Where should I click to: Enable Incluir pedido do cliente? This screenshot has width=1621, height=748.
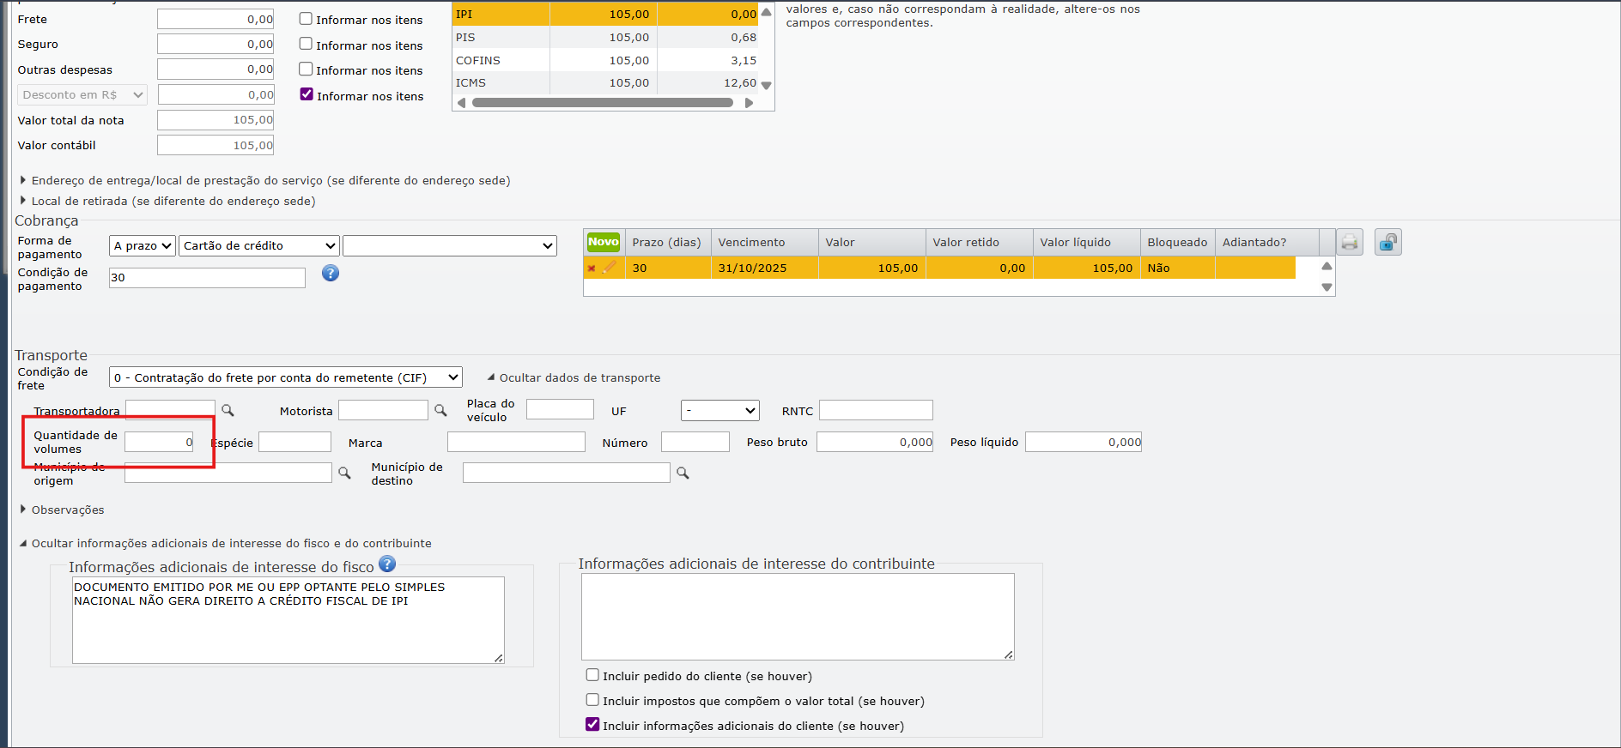pos(592,675)
